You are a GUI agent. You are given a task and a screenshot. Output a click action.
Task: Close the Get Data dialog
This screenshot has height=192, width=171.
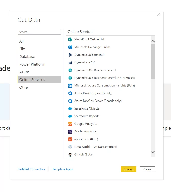coord(159,15)
